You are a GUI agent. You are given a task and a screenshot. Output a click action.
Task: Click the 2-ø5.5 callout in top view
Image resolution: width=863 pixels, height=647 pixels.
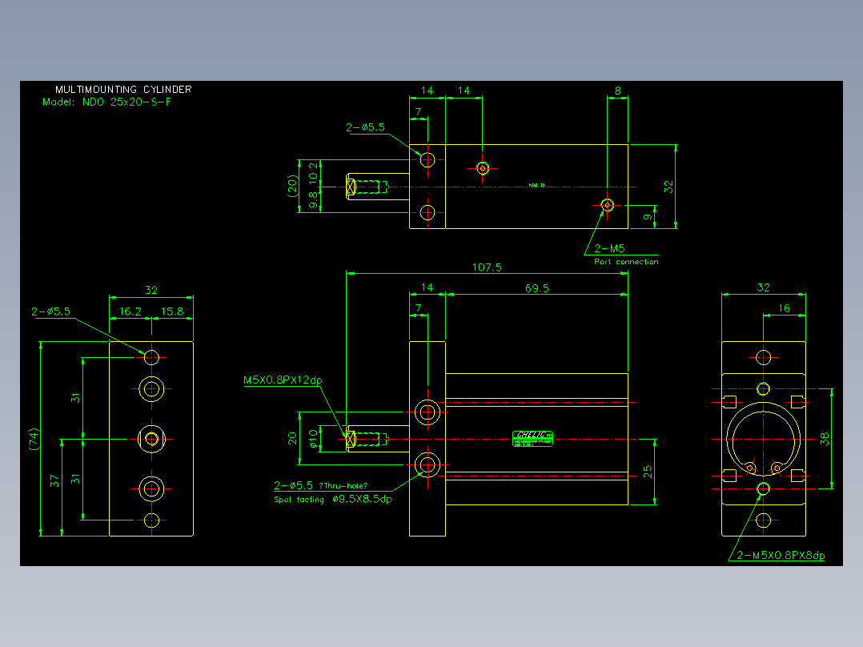click(365, 127)
